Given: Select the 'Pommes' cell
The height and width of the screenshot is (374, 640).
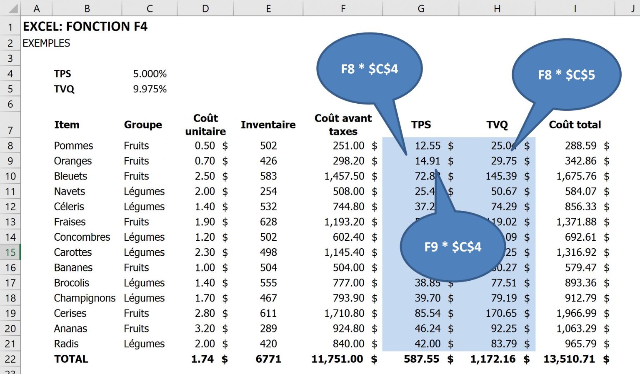Looking at the screenshot, I should pos(87,146).
